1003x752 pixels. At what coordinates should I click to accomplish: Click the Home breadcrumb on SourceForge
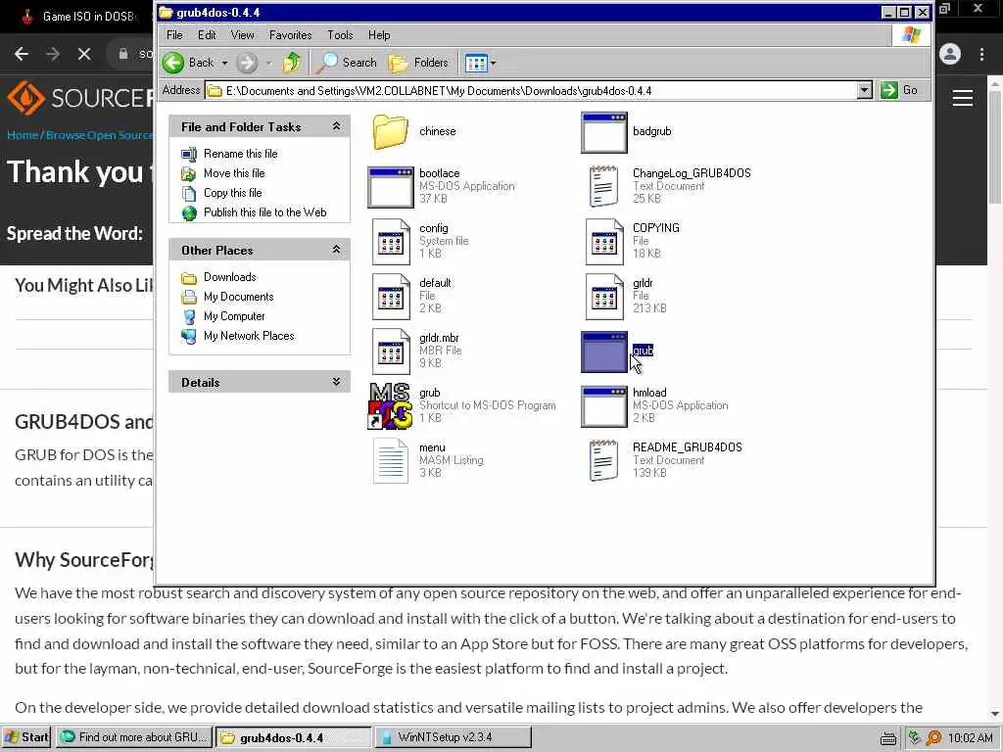(23, 135)
